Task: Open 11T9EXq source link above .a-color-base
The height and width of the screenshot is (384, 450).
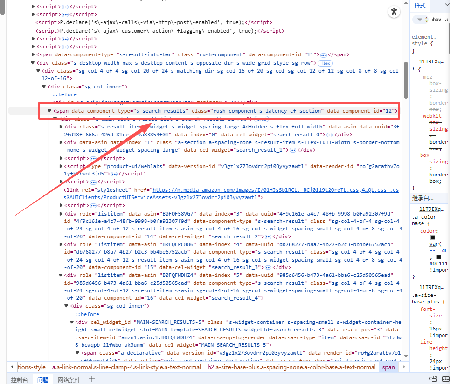Action: pyautogui.click(x=431, y=209)
